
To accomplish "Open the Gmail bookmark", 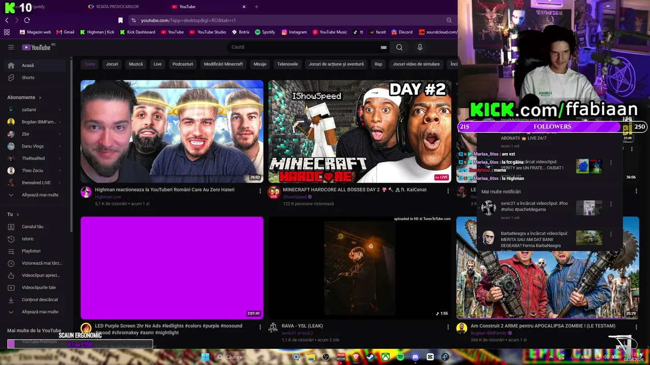I will (x=65, y=32).
